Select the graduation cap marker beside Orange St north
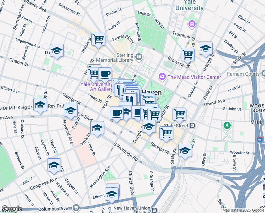Image resolution: width=265 pixels, height=213 pixels. 205,49
